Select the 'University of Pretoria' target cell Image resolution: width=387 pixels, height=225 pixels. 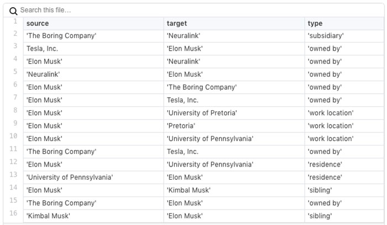[x=202, y=113]
